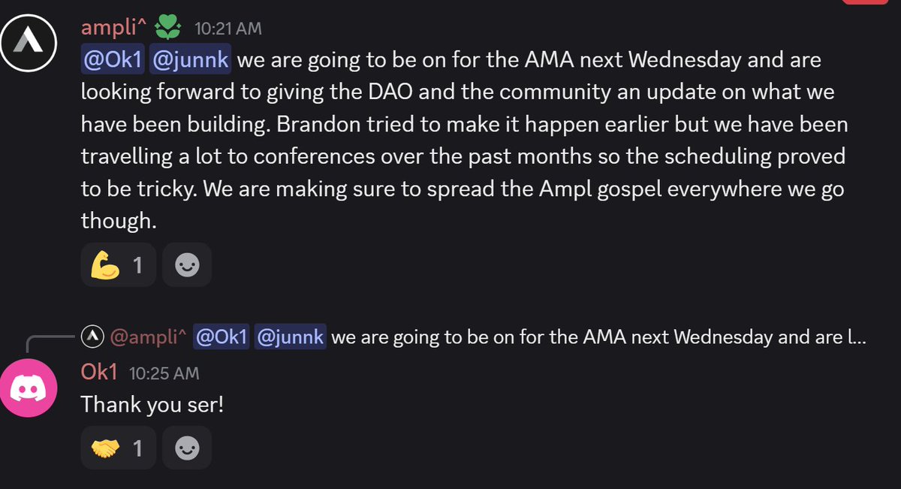The width and height of the screenshot is (901, 489).
Task: Jump to original message via reply preview text
Action: (598, 338)
